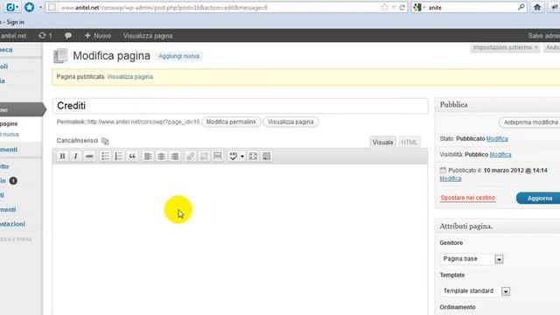Remove link with unlink icon
The height and width of the screenshot is (315, 560).
pos(204,156)
